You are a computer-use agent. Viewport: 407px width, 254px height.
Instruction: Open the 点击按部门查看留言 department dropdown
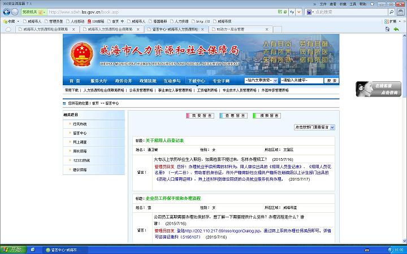tap(314, 128)
